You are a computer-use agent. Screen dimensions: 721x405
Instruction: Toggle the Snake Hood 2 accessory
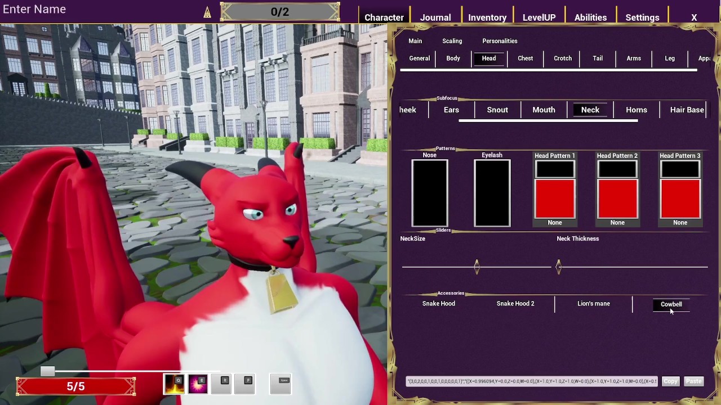point(515,304)
